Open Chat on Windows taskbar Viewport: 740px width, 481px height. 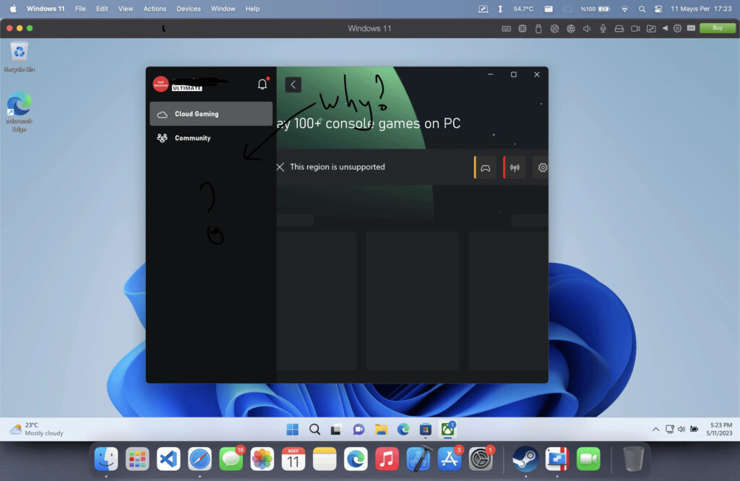coord(358,429)
